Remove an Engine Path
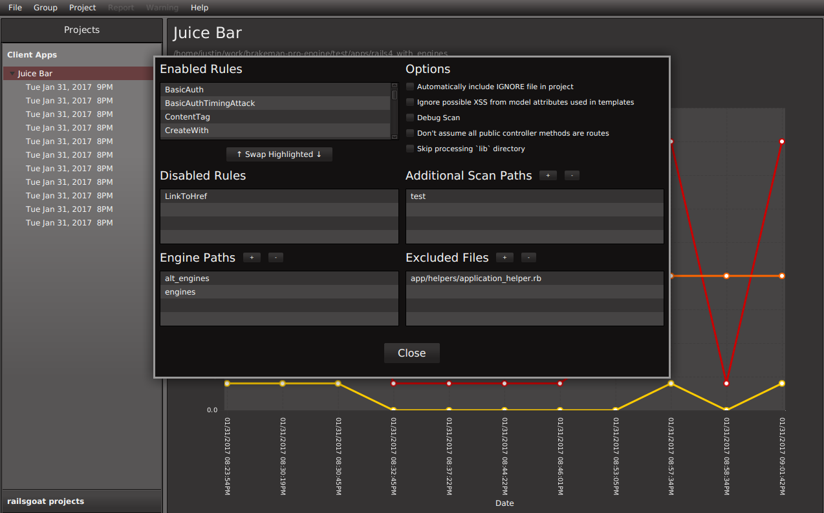 [x=276, y=258]
